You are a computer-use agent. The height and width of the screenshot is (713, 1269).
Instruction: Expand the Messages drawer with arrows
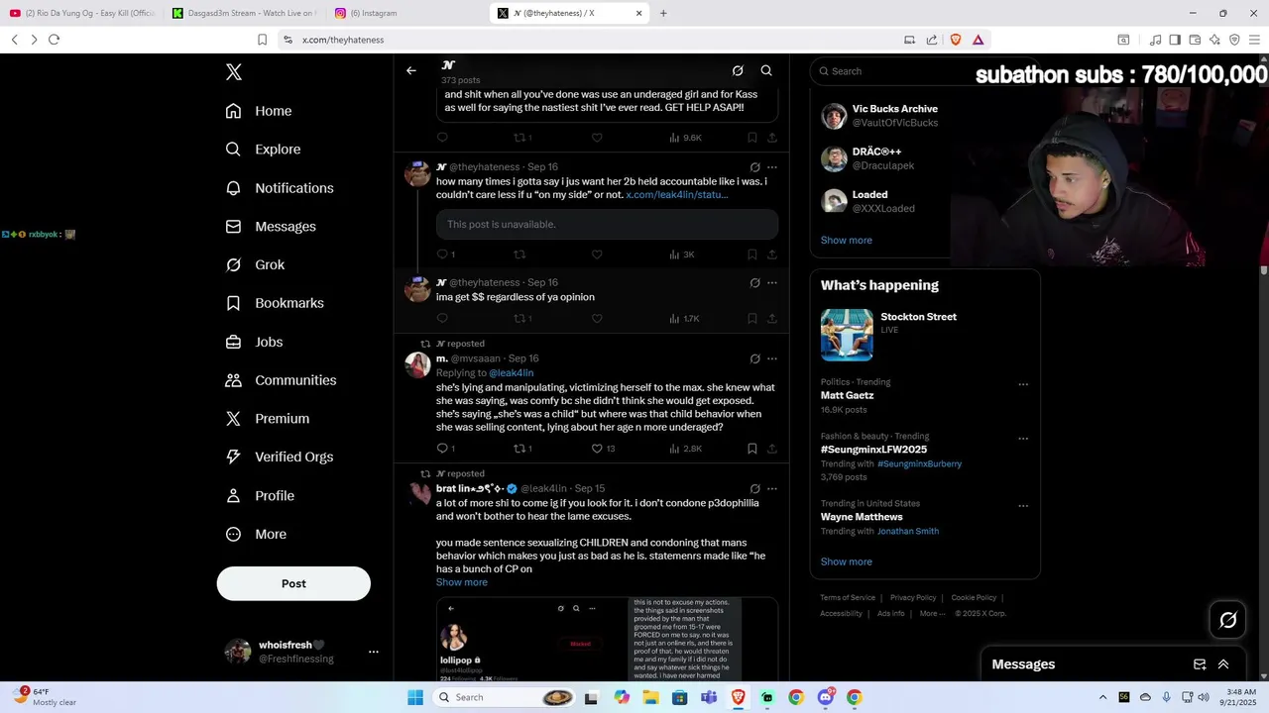1223,664
